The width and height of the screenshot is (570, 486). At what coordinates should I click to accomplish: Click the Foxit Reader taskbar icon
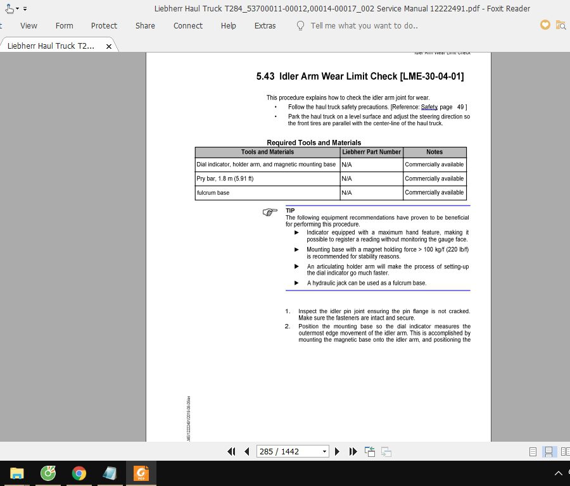point(141,473)
